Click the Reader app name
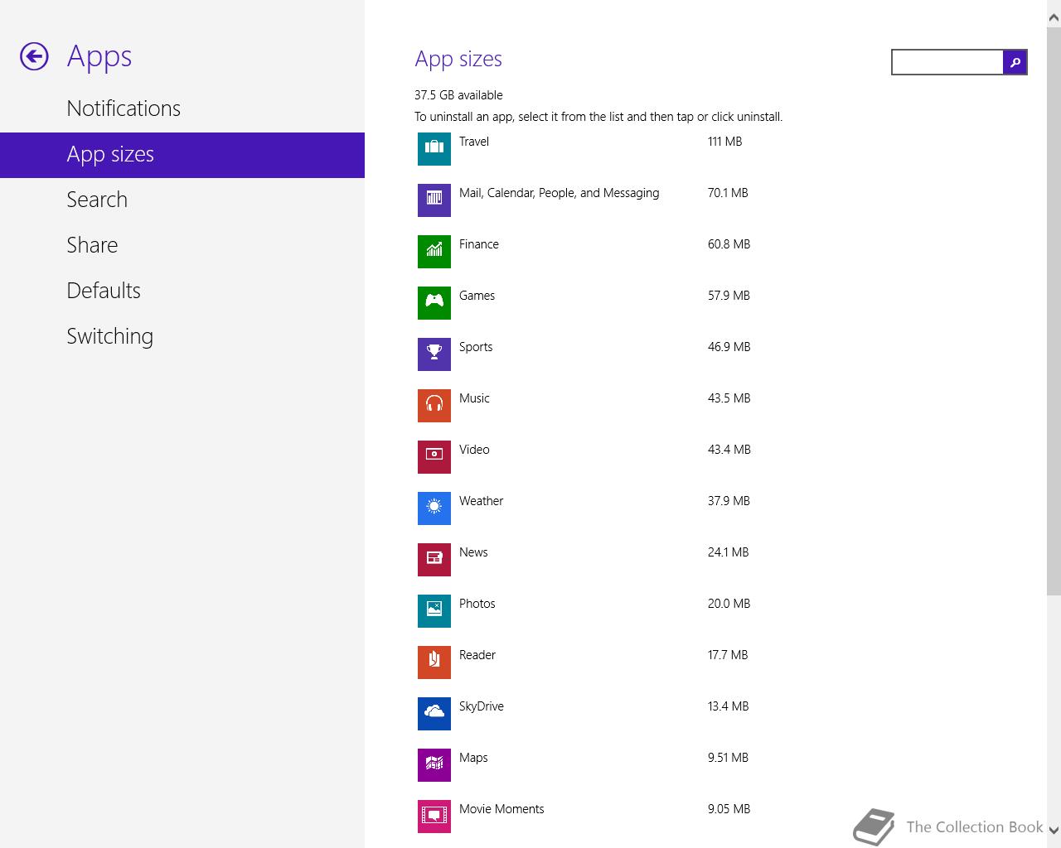The width and height of the screenshot is (1061, 848). (x=477, y=655)
